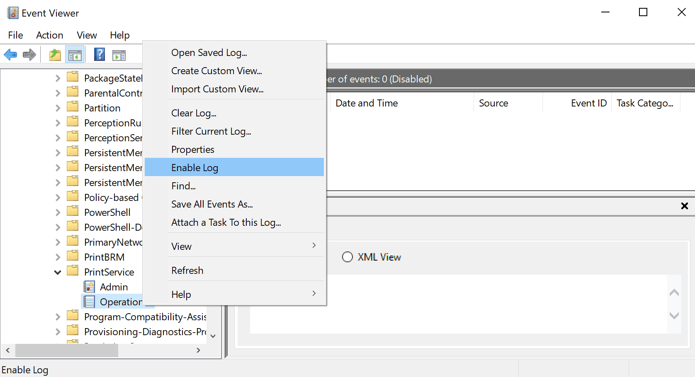This screenshot has height=377, width=695.
Task: Select the XML View radio button
Action: (347, 257)
